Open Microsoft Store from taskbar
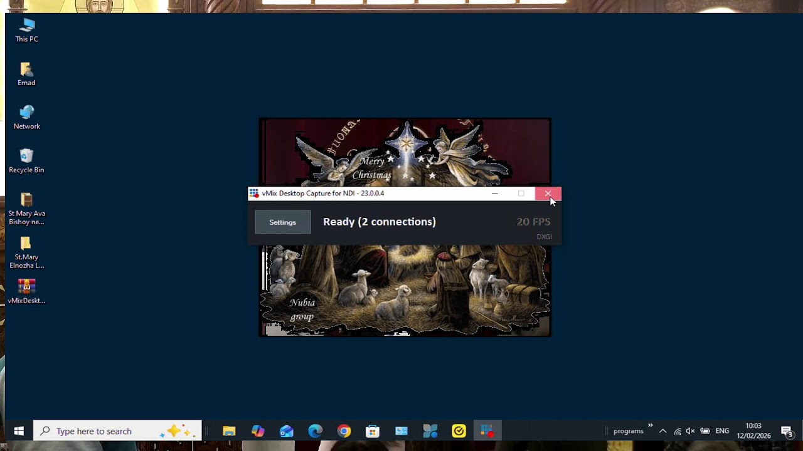The width and height of the screenshot is (803, 451). [373, 431]
